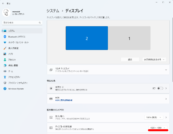Click the 夜間モード sun icon

point(51,88)
